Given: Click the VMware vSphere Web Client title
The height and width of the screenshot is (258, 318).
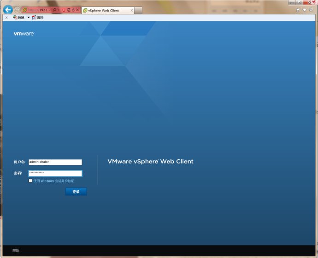Looking at the screenshot, I should click(151, 162).
